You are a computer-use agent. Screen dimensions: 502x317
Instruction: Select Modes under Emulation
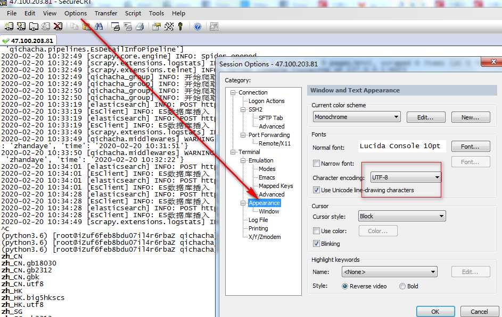pyautogui.click(x=267, y=169)
